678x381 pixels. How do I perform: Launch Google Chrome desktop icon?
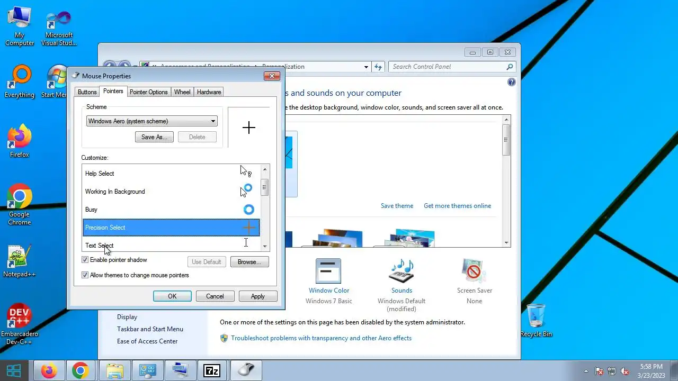click(20, 205)
